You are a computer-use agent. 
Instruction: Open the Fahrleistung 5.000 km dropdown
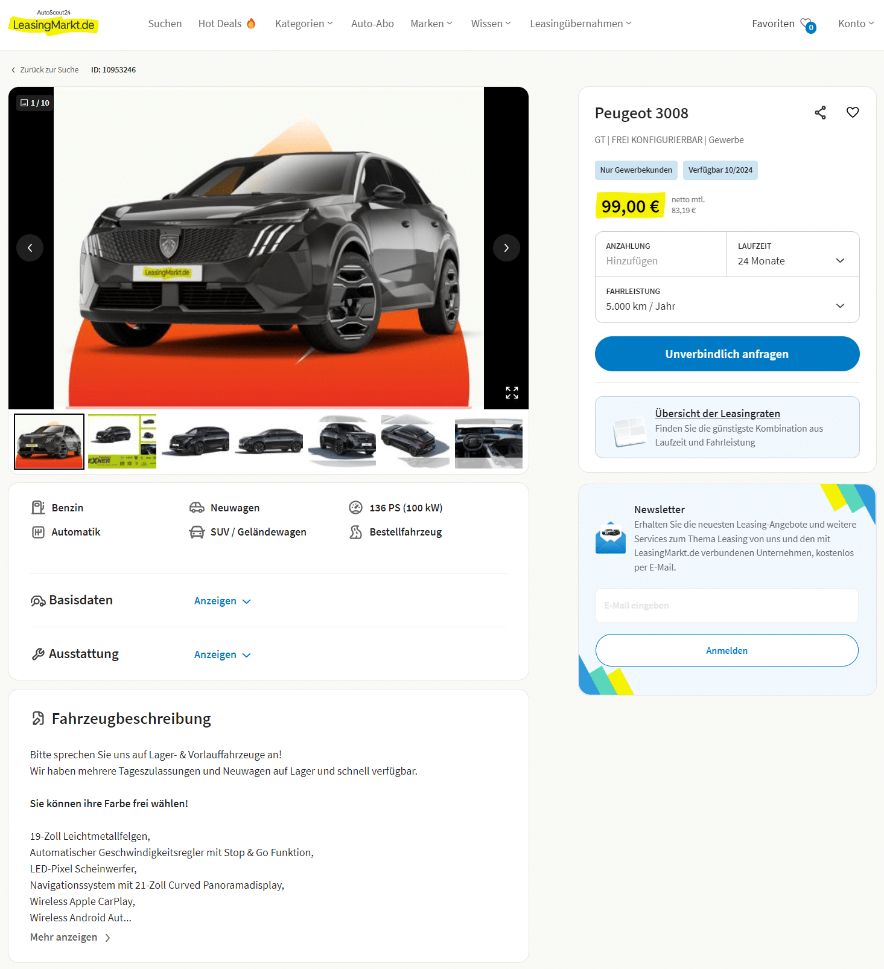[x=727, y=299]
